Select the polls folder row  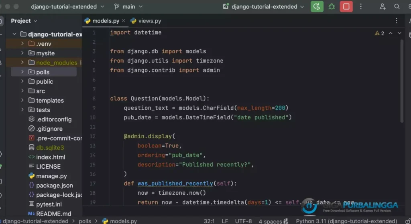(44, 72)
